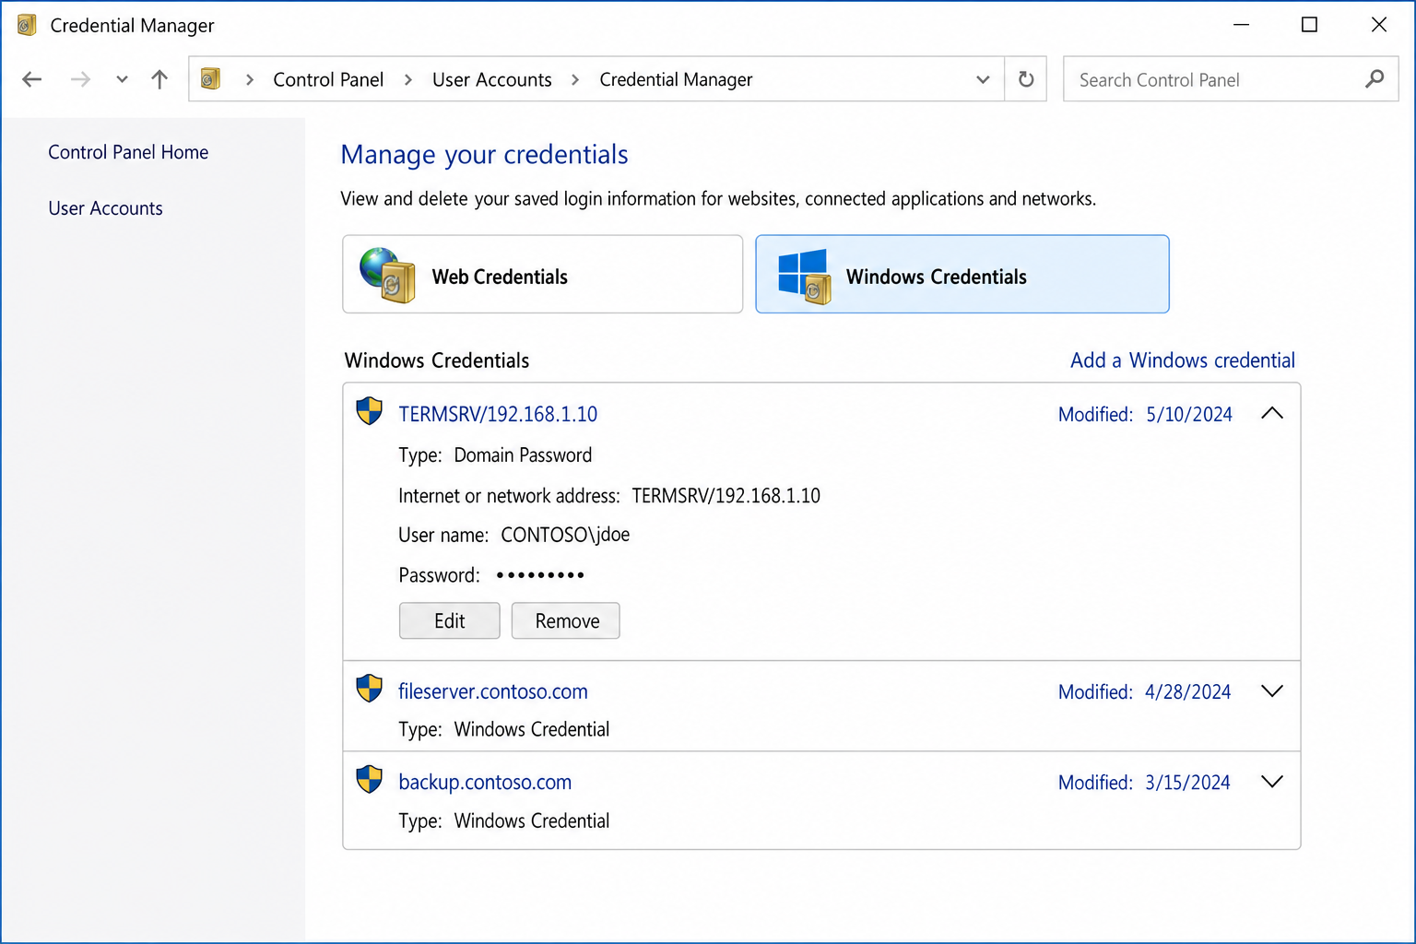Image resolution: width=1416 pixels, height=944 pixels.
Task: Expand the backup.contoso.com entry chevron
Action: 1272,782
